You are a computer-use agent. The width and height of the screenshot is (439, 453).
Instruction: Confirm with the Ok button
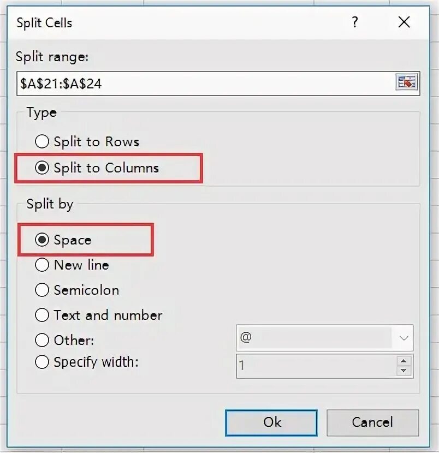coord(271,422)
